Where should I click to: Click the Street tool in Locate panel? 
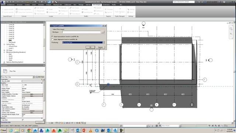tap(49, 9)
